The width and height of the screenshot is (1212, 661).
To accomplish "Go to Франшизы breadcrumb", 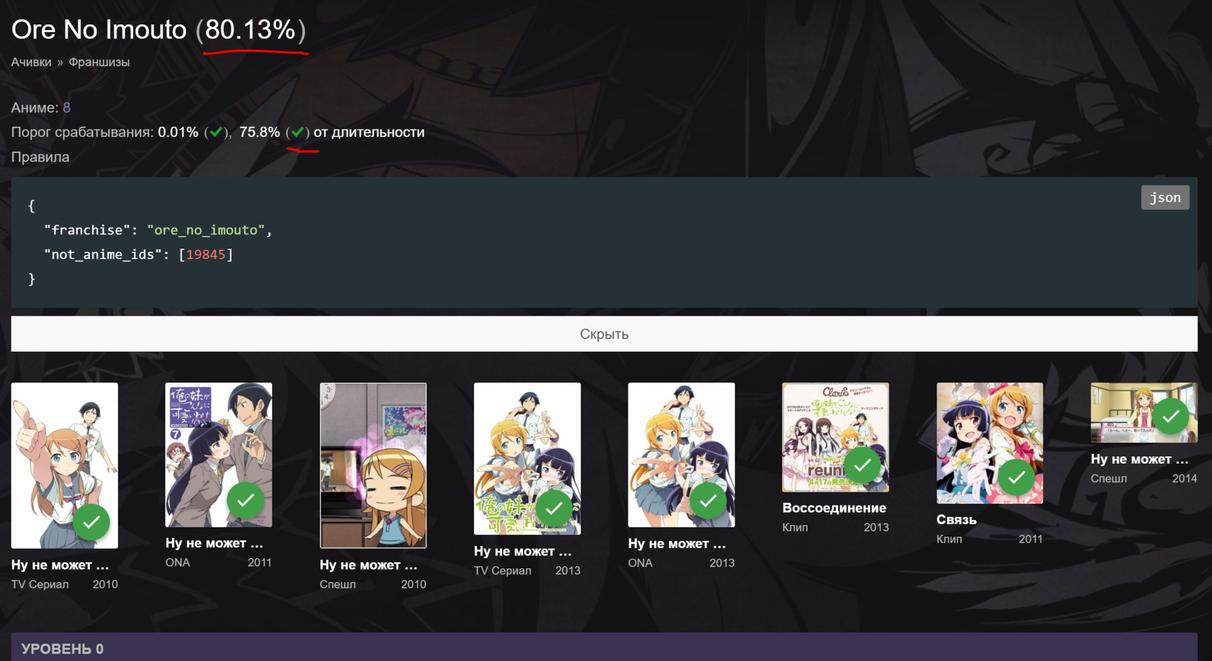I will coord(99,62).
